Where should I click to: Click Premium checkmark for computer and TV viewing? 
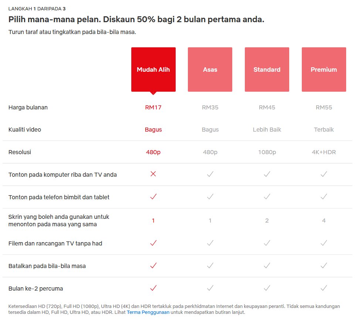coord(324,174)
